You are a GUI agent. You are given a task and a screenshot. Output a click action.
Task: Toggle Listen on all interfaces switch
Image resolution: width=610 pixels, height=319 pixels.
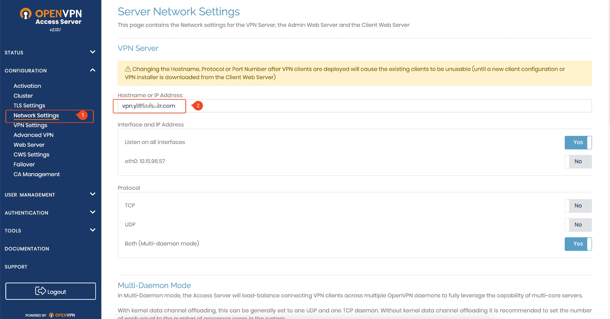click(578, 143)
